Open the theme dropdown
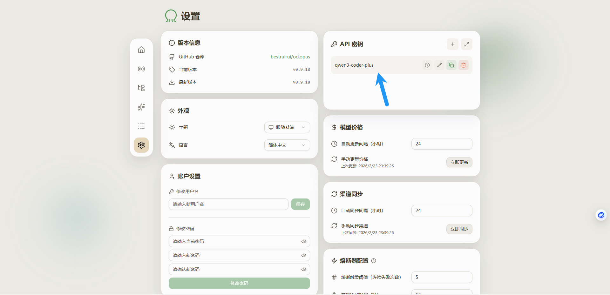This screenshot has height=295, width=610. [x=287, y=127]
